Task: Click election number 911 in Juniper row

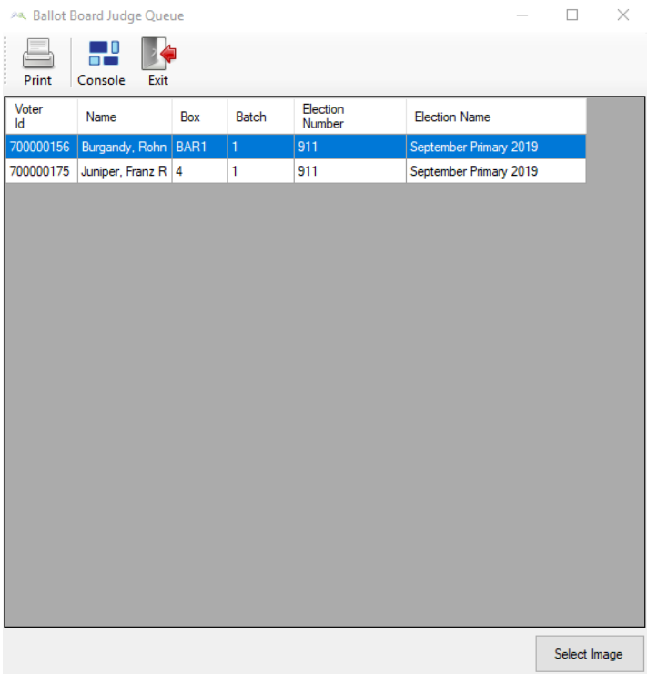Action: 350,171
